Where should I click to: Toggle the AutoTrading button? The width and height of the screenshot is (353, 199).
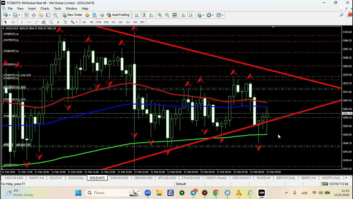tap(118, 15)
